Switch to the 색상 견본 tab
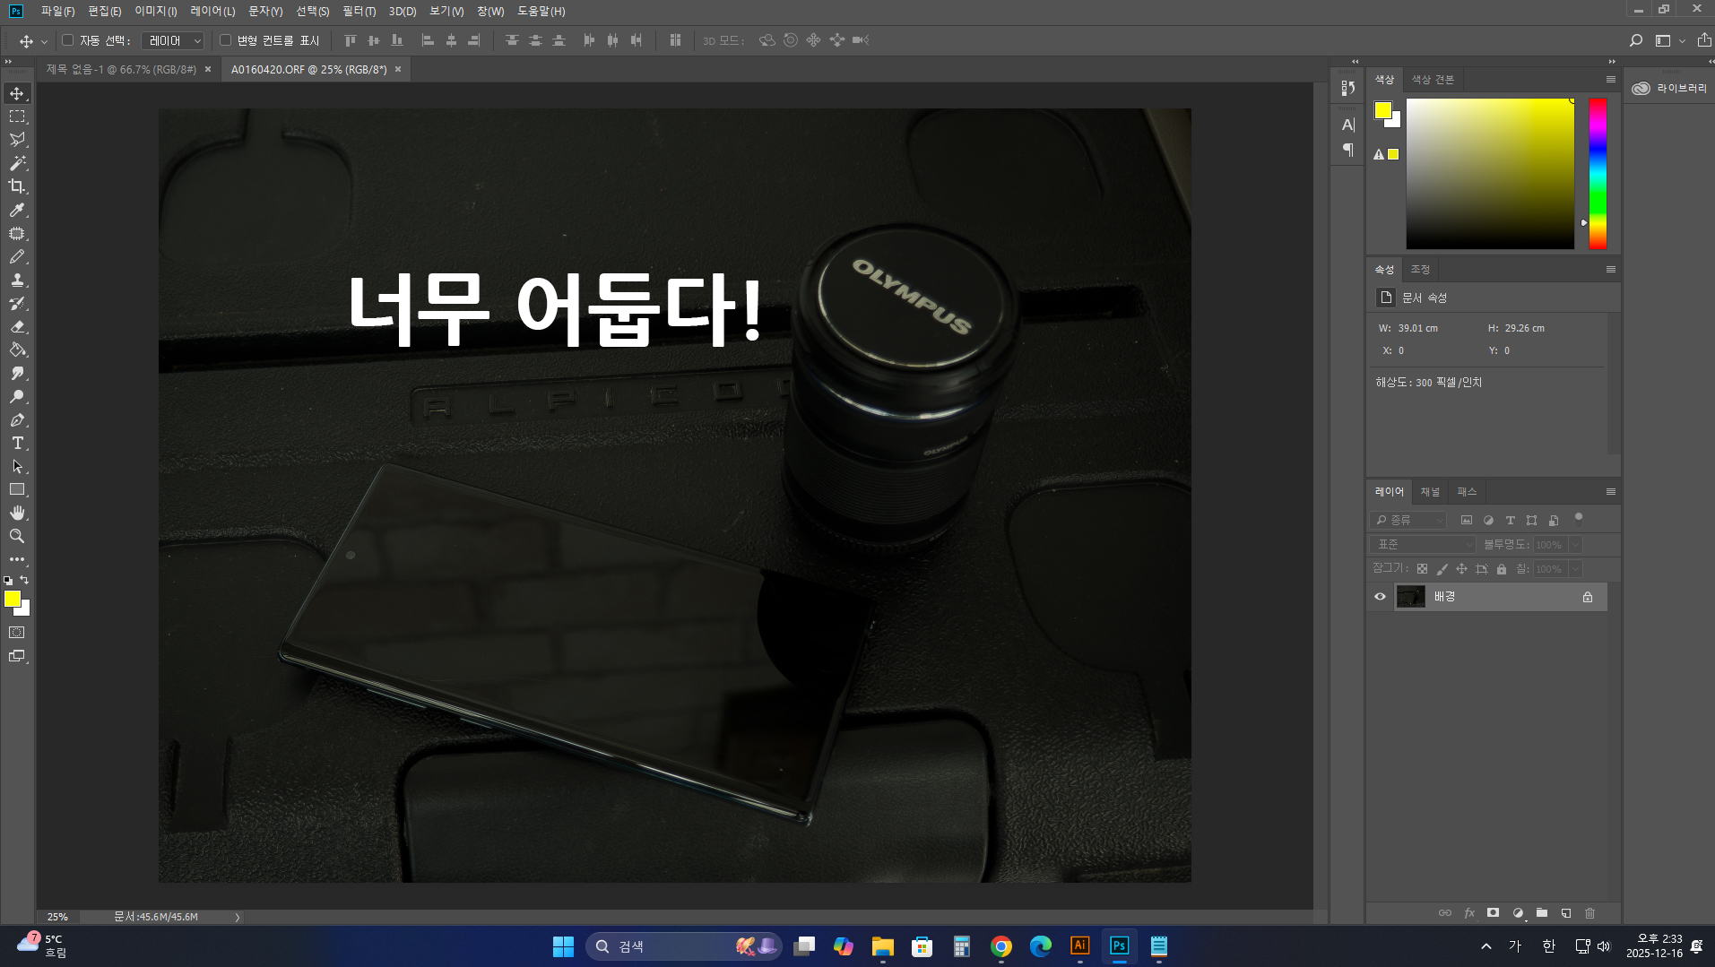The image size is (1715, 967). click(x=1433, y=80)
